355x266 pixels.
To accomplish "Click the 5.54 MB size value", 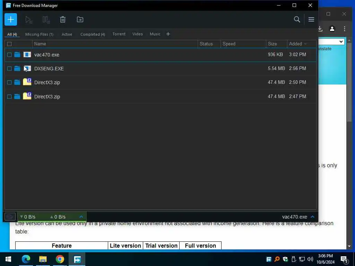I will [276, 68].
